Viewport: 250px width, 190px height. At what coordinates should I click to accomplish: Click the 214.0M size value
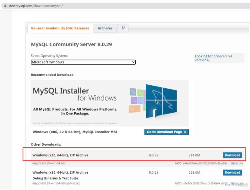tap(194, 155)
